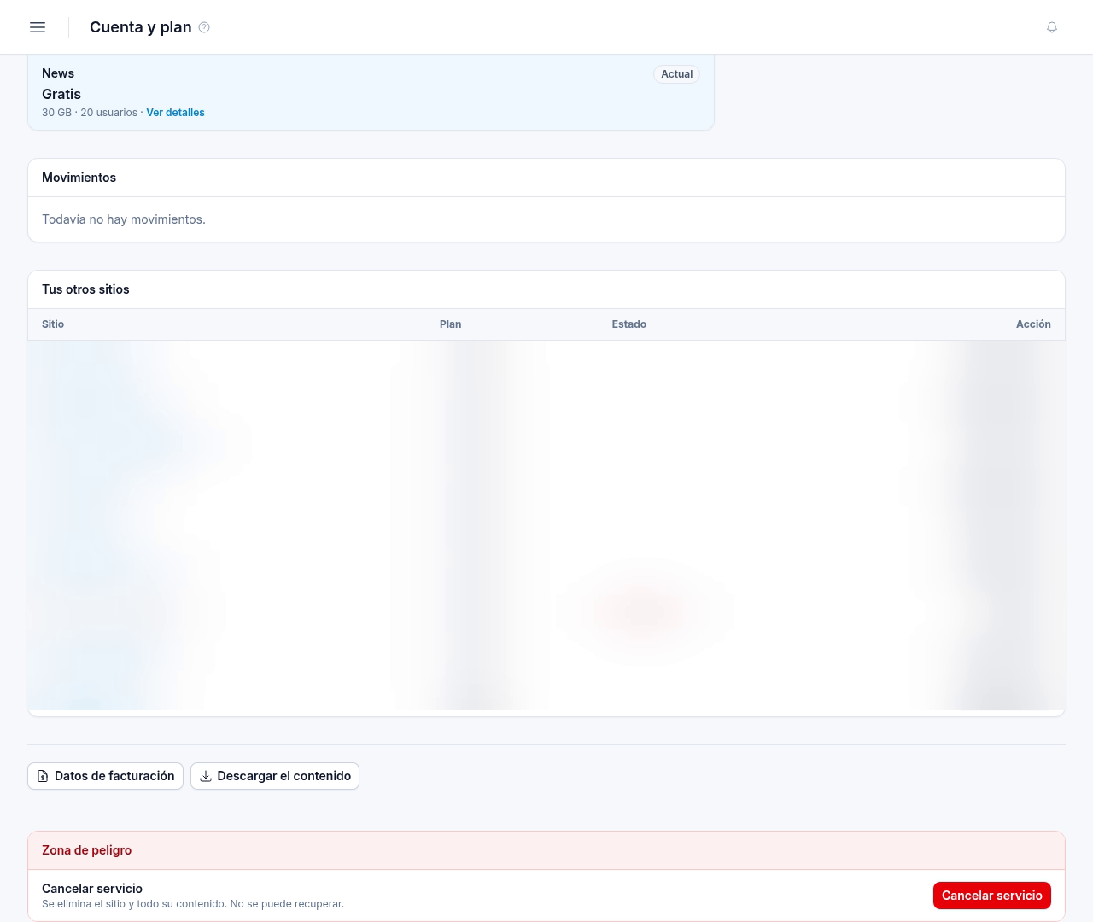Click the Sitio column header
Screen dimensions: 1093x922
click(53, 324)
